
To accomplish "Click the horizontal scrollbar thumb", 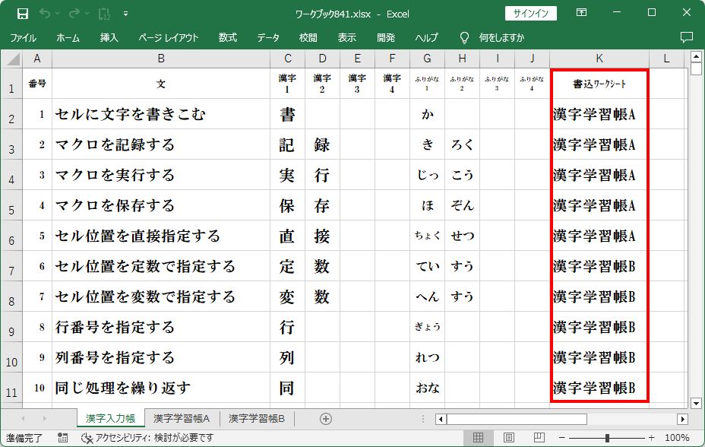I will [x=517, y=419].
